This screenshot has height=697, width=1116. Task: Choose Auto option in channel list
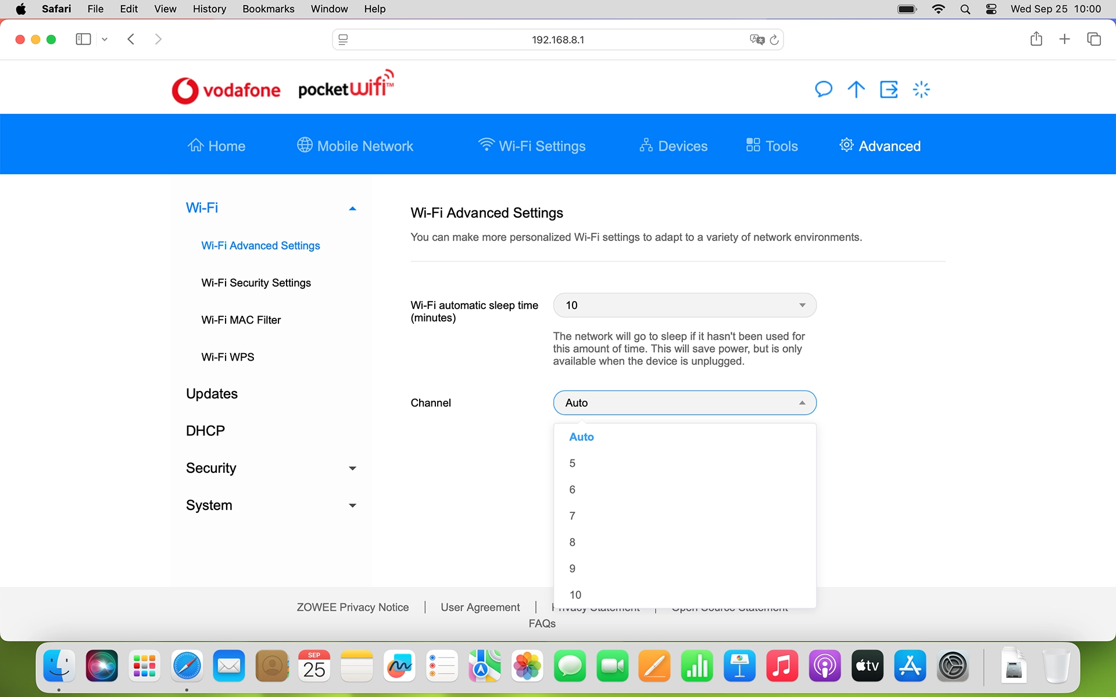point(581,437)
